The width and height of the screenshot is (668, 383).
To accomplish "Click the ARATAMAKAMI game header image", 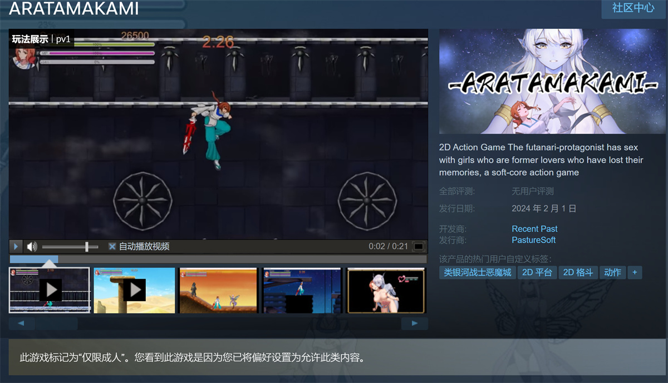I will (x=552, y=81).
